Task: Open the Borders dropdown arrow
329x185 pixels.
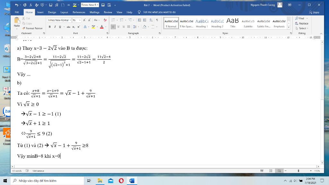Action: (157, 27)
